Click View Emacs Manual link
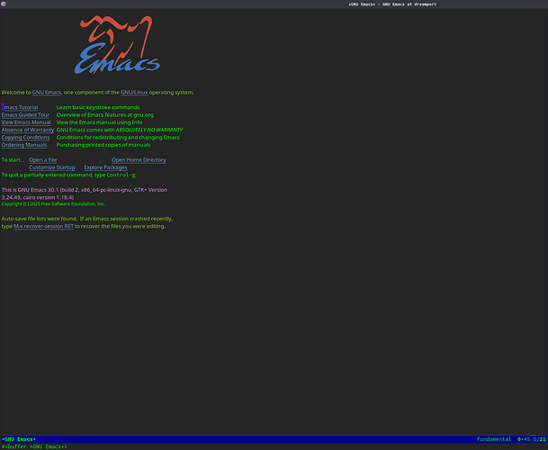This screenshot has width=548, height=450. (26, 122)
